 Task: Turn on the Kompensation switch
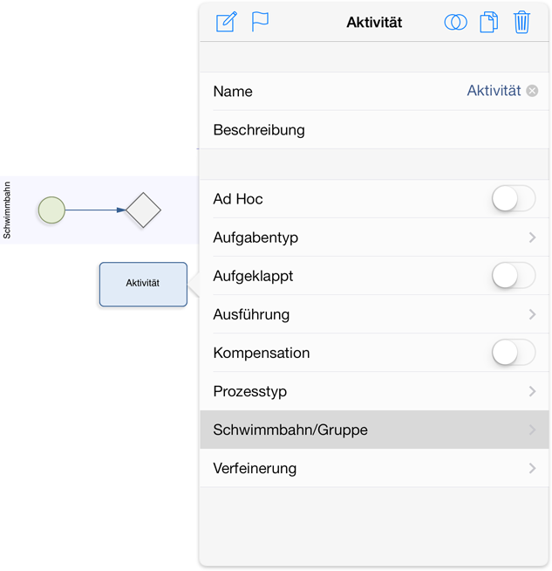pos(514,353)
